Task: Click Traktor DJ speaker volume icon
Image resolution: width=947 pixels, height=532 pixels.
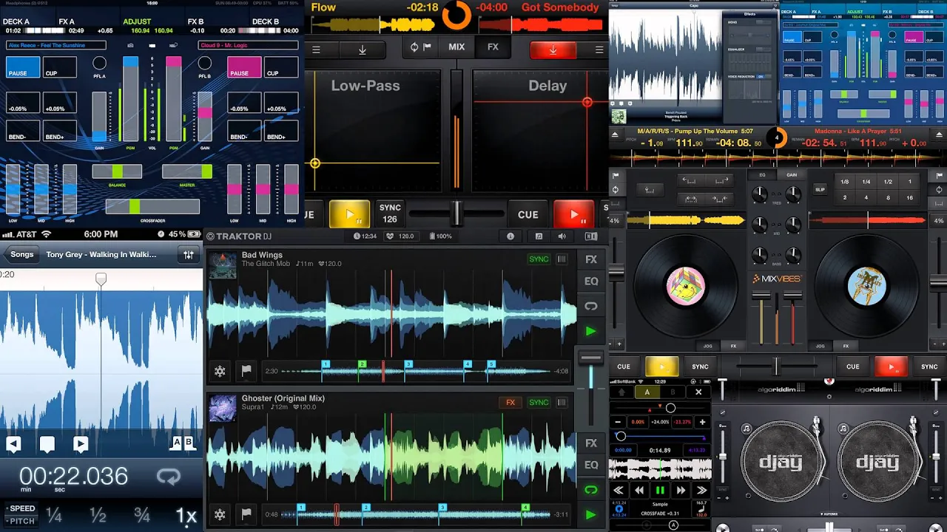Action: (562, 236)
